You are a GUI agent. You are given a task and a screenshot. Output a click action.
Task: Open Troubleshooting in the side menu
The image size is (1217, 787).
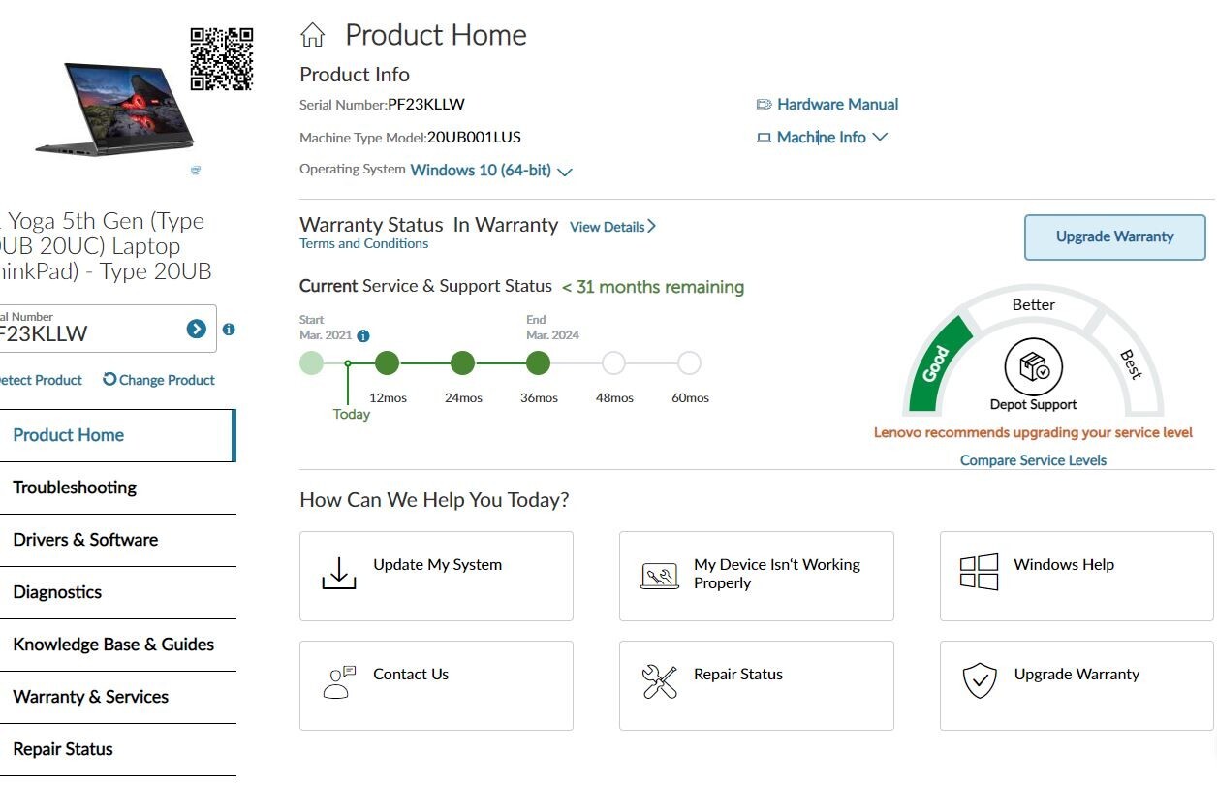(x=75, y=488)
